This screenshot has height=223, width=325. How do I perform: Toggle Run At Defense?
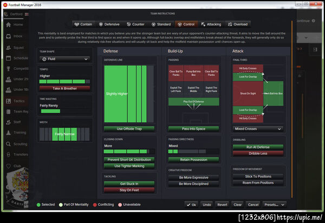click(258, 147)
